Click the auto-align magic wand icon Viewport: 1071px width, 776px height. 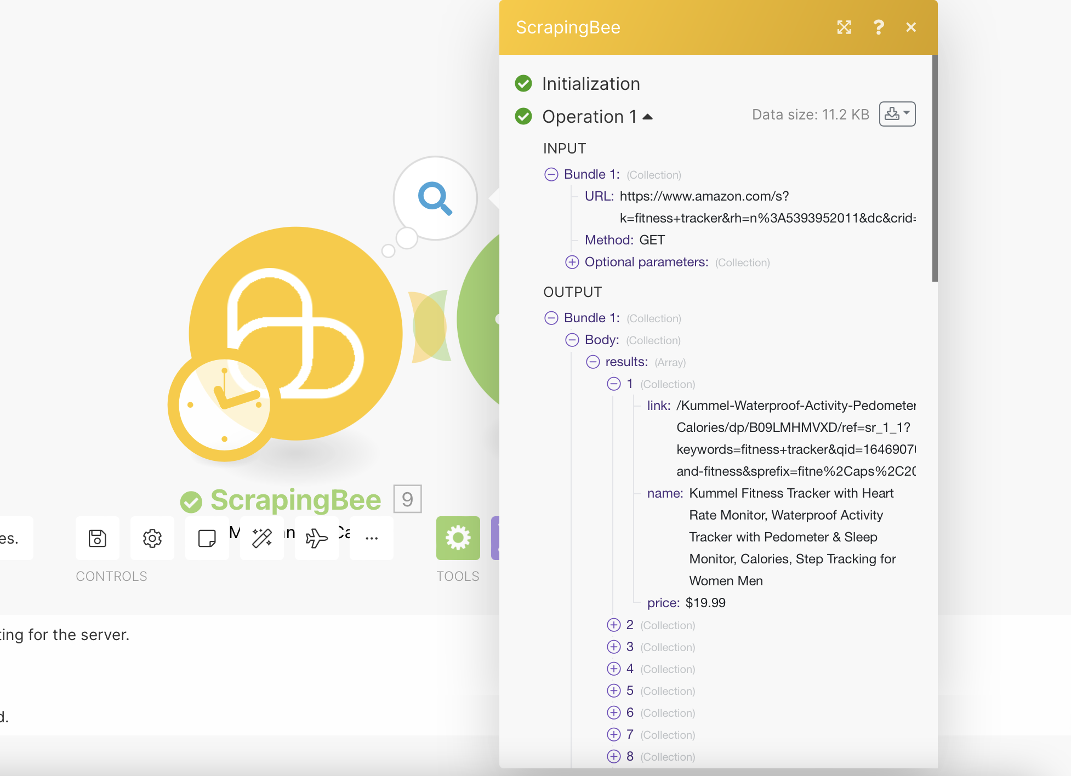pos(262,538)
